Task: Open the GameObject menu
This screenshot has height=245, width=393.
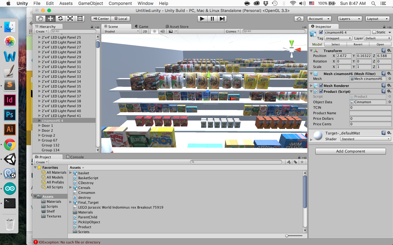Action: point(91,3)
